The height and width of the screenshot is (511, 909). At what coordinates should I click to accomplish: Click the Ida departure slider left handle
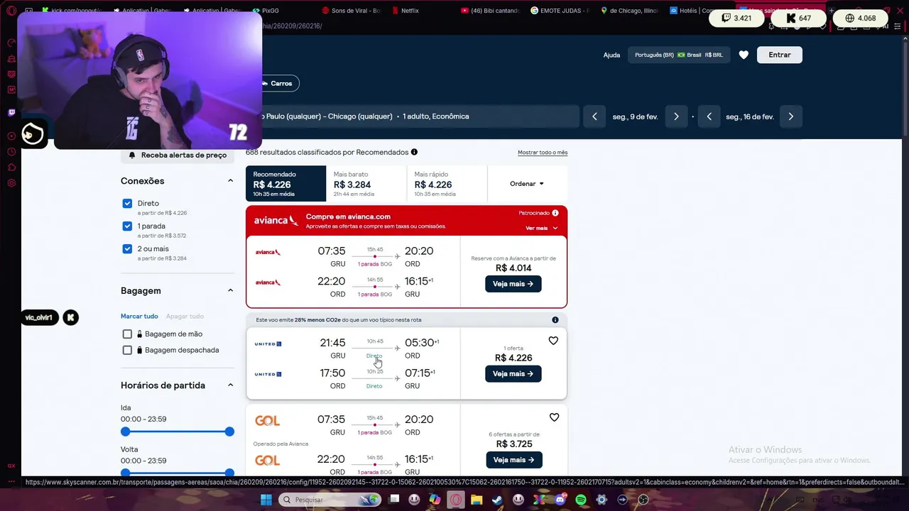(x=126, y=432)
